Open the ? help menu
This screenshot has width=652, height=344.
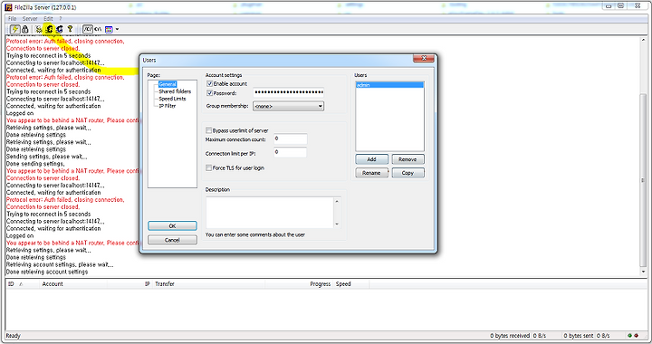61,19
